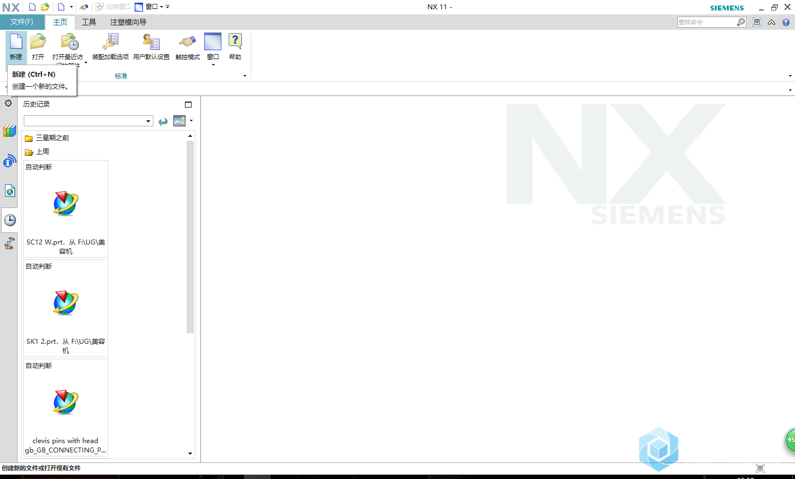This screenshot has height=479, width=795.
Task: Open roles tab at bottom of resource bar
Action: click(x=9, y=243)
